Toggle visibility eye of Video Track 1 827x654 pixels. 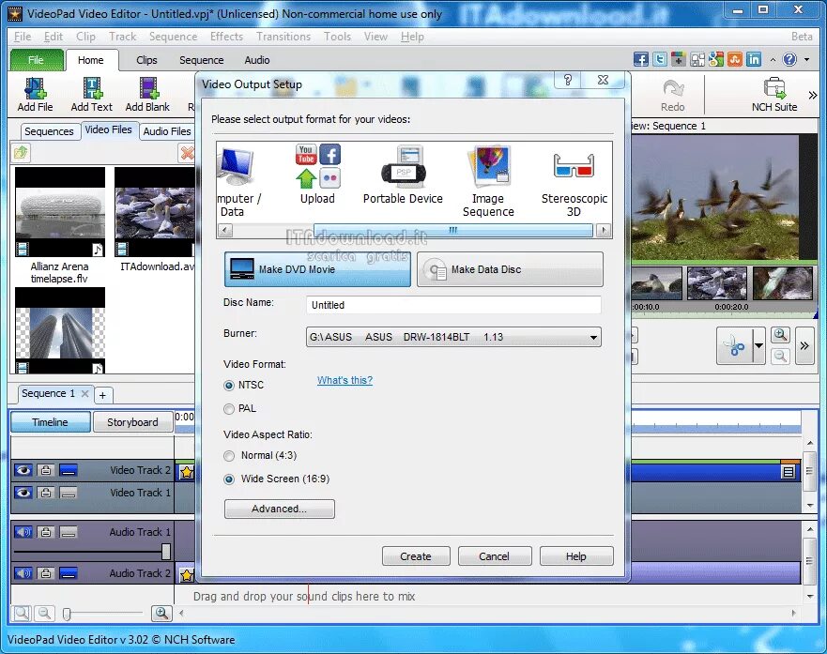tap(23, 493)
